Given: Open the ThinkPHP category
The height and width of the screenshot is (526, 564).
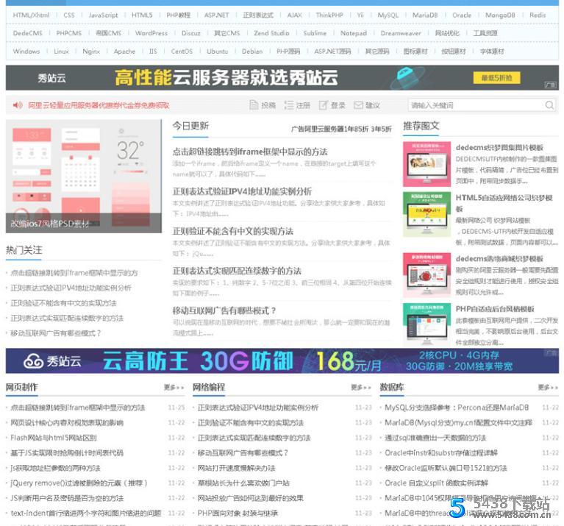Looking at the screenshot, I should tap(329, 15).
